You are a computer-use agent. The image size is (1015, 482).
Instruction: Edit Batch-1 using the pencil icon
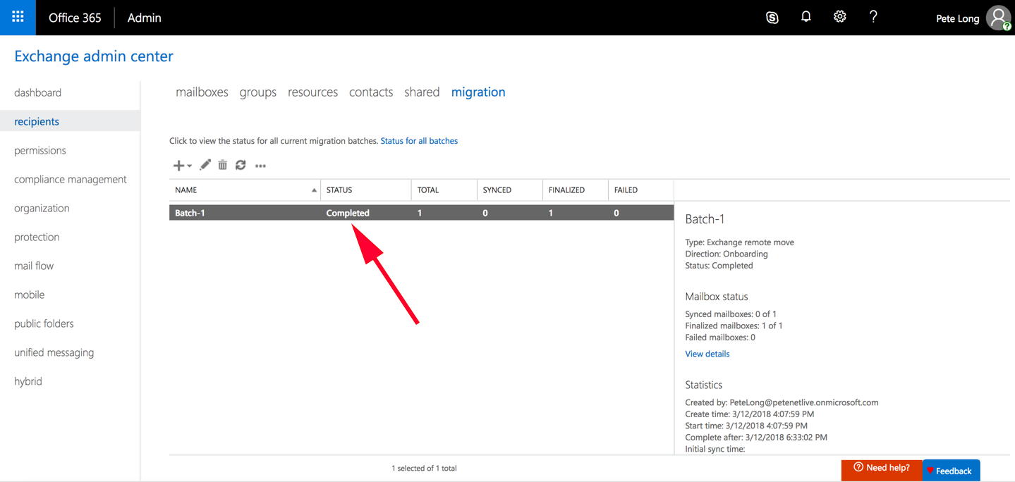point(205,165)
